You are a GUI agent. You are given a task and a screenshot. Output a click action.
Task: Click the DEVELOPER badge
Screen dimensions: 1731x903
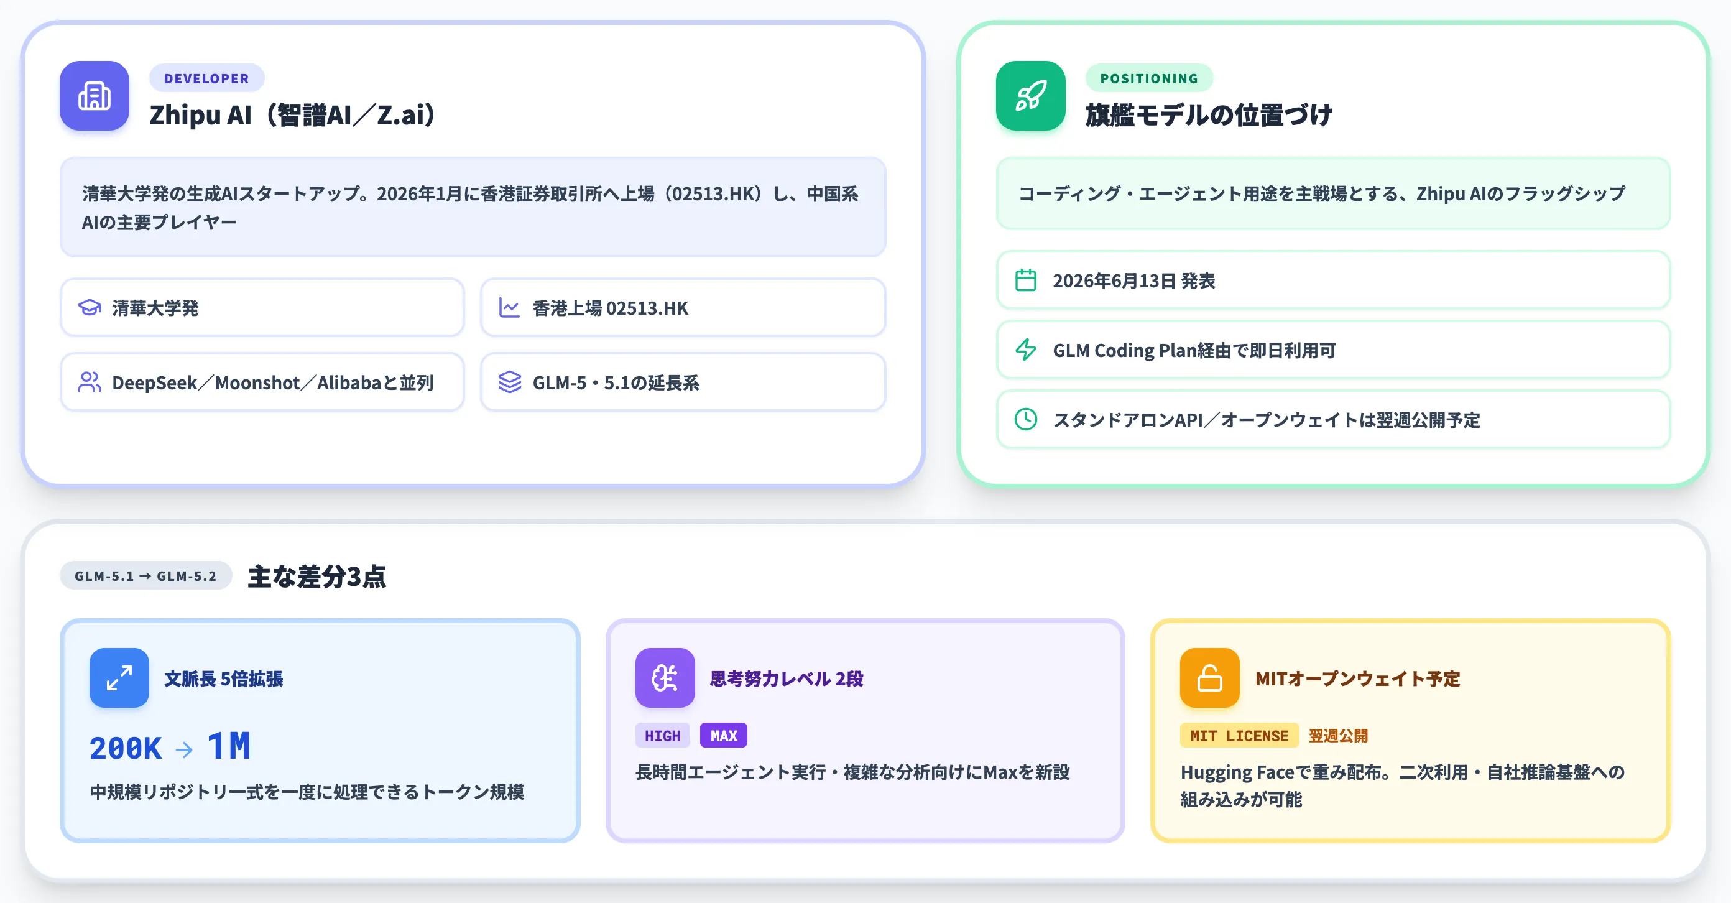pyautogui.click(x=206, y=78)
